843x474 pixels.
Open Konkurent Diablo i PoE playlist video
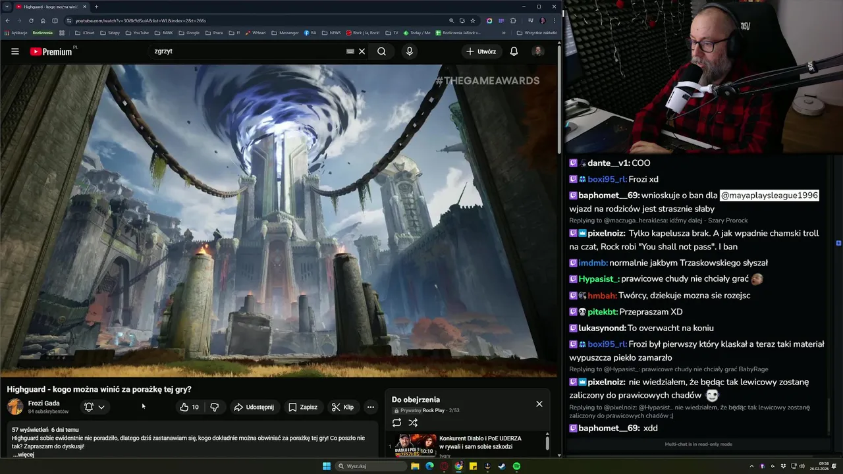pos(468,446)
